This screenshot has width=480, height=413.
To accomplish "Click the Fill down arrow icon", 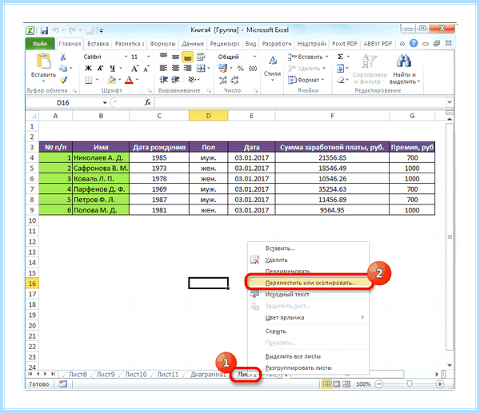I will pyautogui.click(x=341, y=69).
